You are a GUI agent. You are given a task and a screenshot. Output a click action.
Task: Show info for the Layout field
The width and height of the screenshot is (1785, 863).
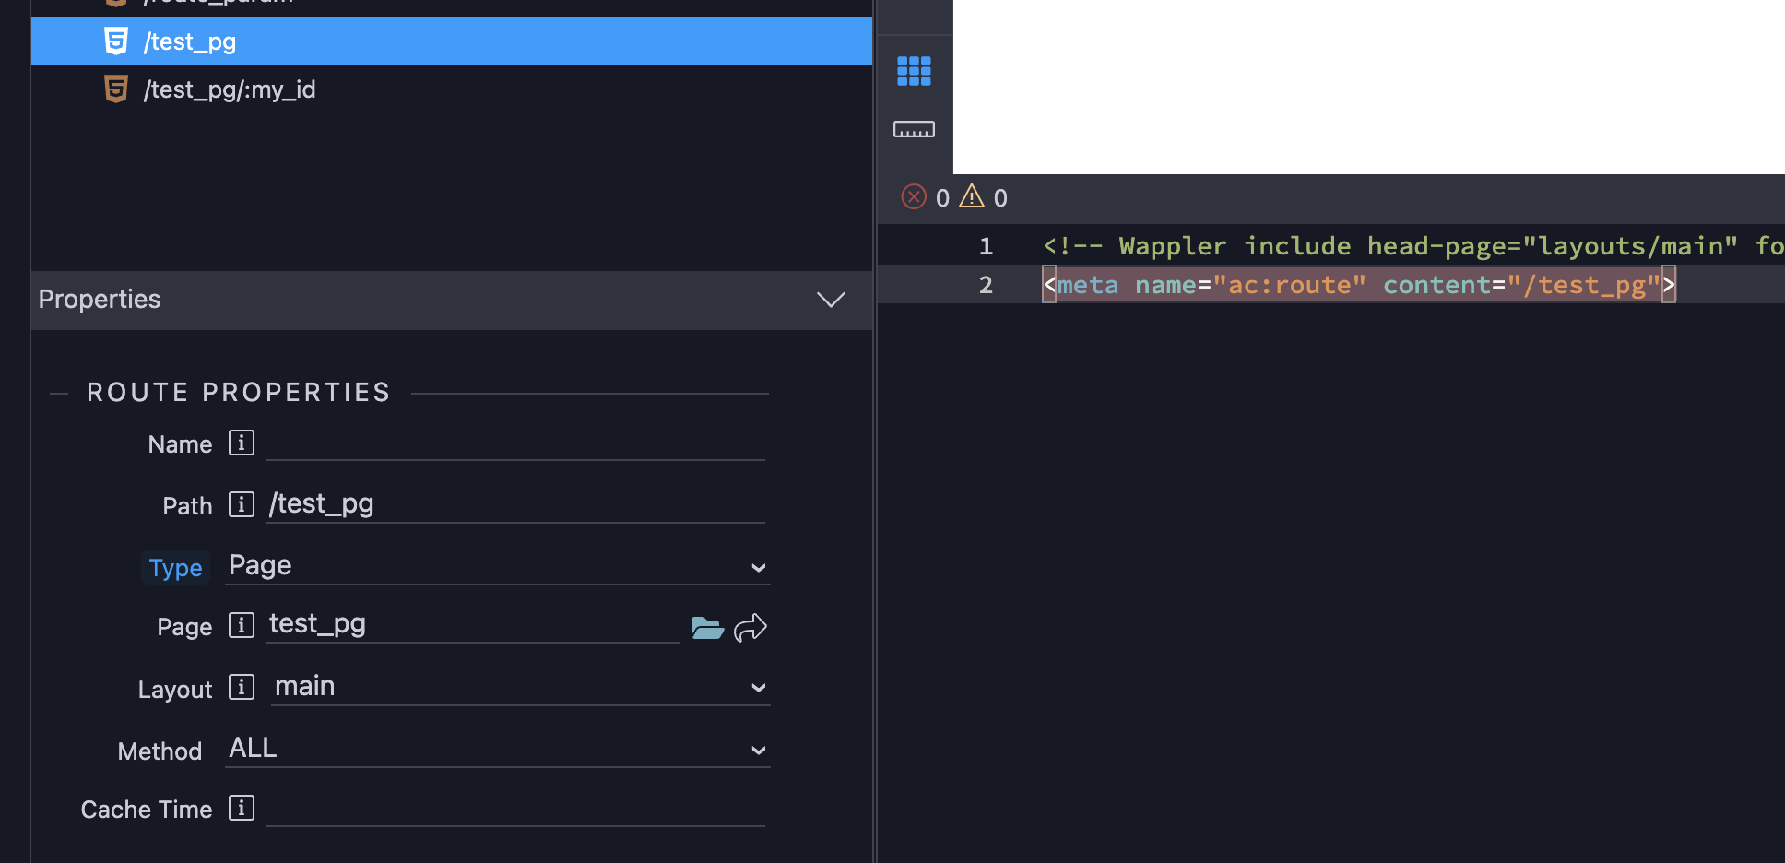point(242,687)
